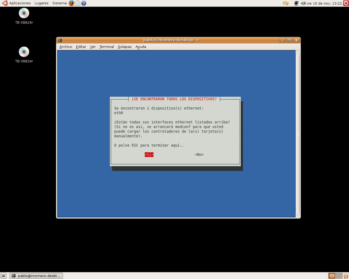Open the mail client launcher icon
The image size is (349, 279).
coord(77,3)
